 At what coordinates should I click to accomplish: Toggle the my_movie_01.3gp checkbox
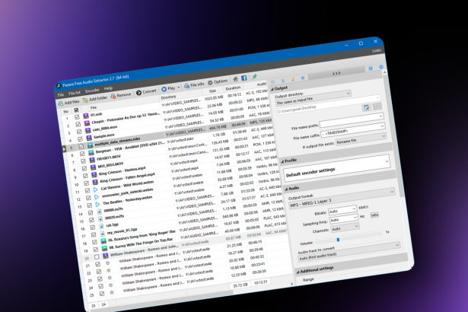(94, 235)
